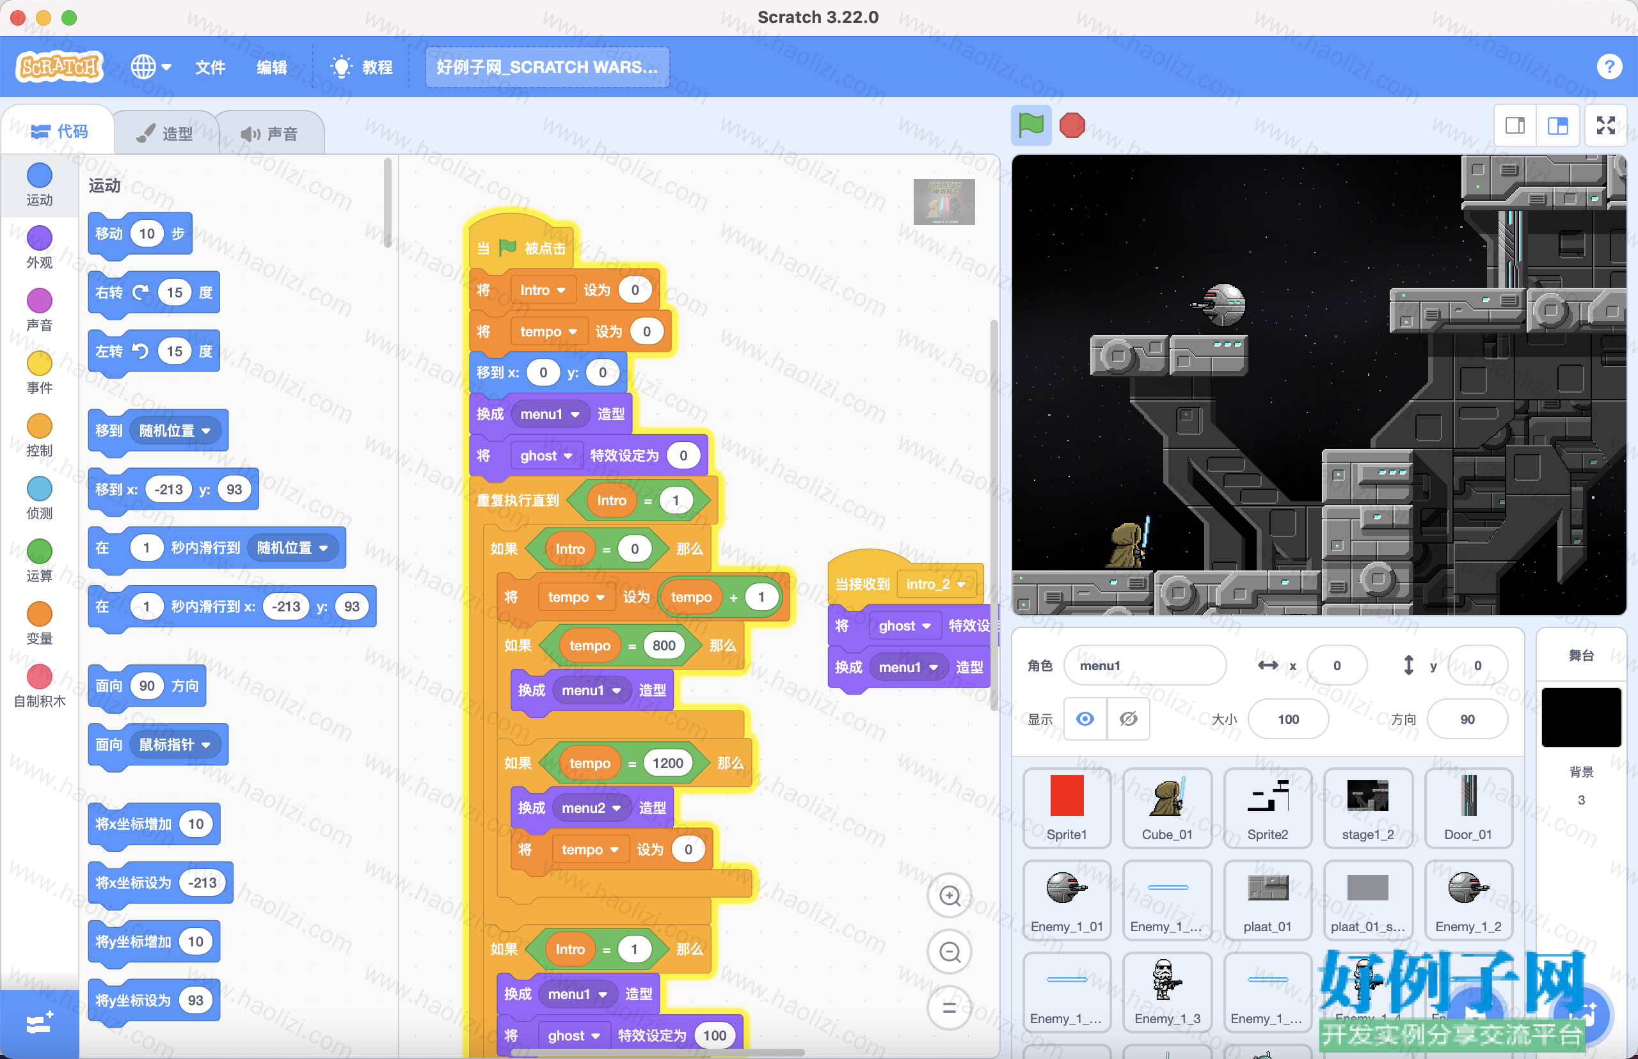1638x1059 pixels.
Task: Open the 教程 tutorials
Action: point(363,67)
